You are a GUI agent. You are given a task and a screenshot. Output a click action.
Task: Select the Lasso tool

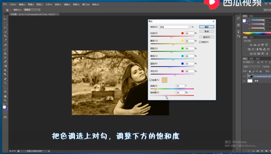click(5, 27)
